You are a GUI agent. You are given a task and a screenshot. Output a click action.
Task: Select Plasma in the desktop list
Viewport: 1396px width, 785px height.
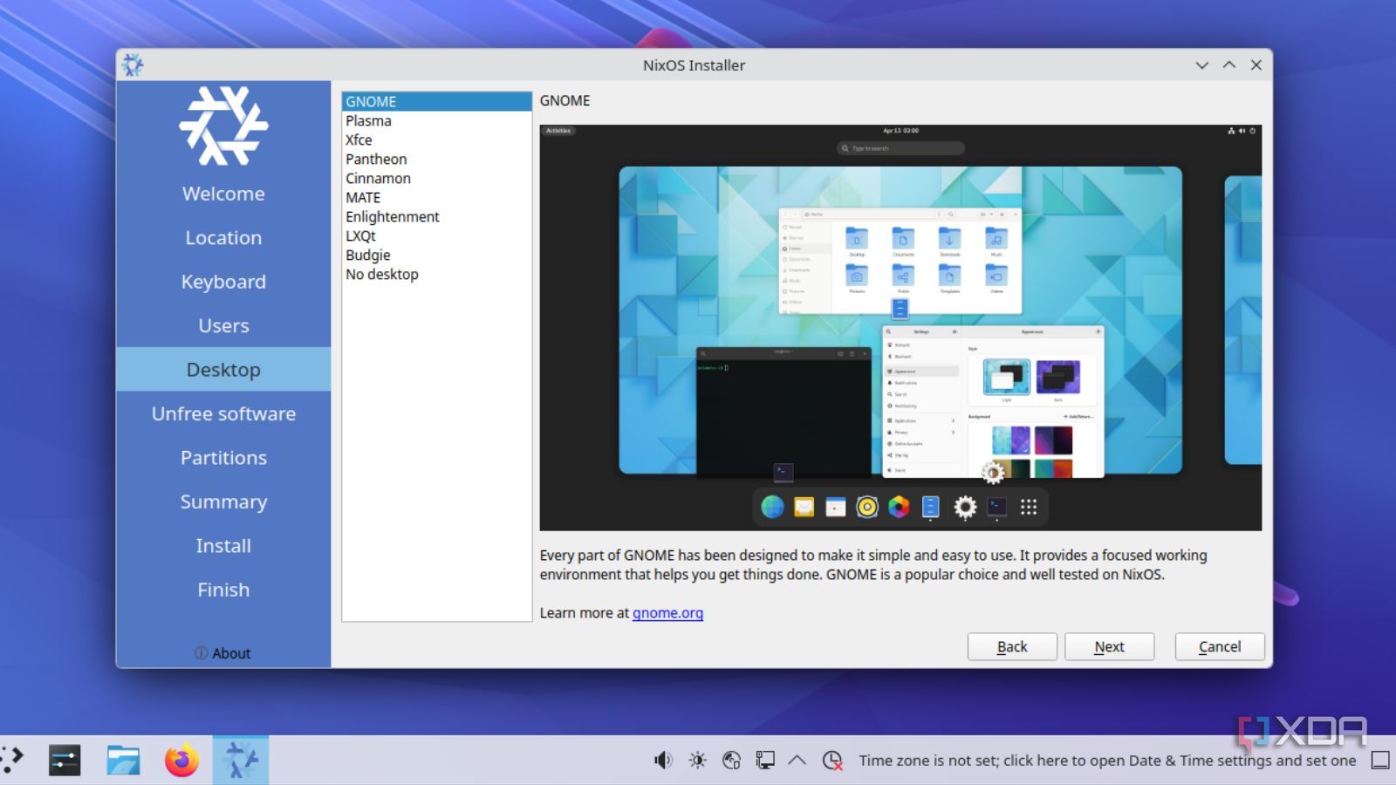tap(436, 120)
